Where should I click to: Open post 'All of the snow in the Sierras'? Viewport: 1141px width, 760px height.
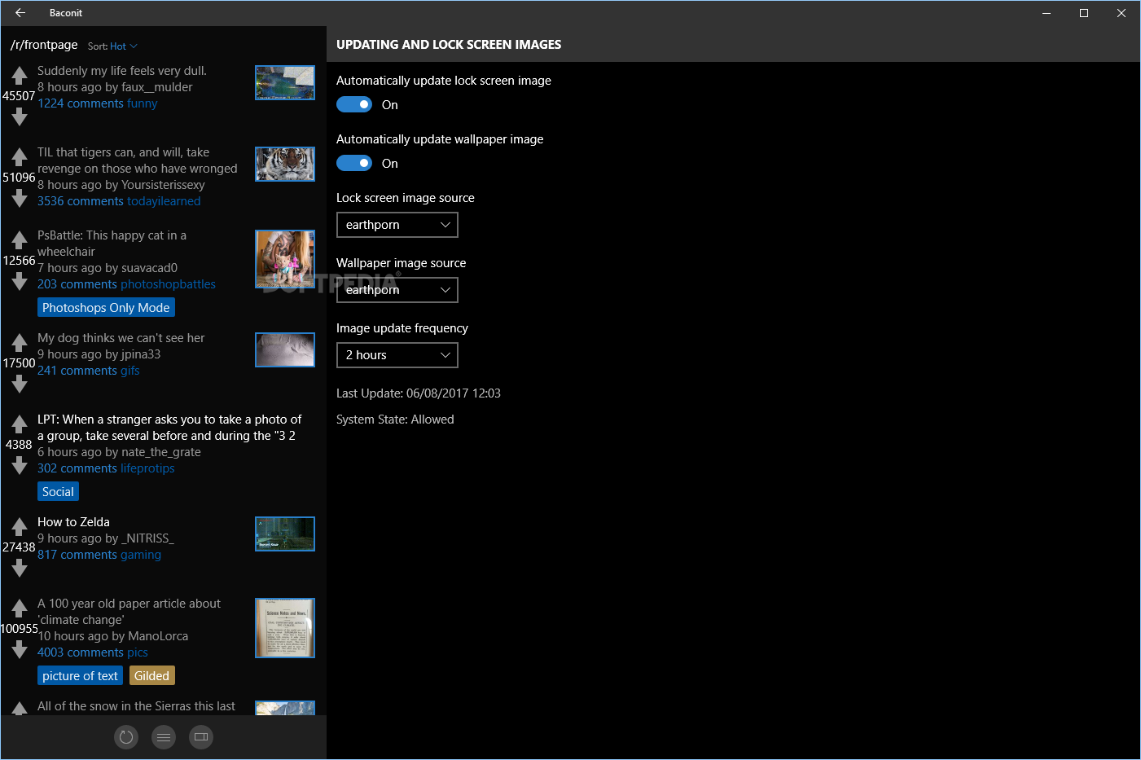click(136, 706)
